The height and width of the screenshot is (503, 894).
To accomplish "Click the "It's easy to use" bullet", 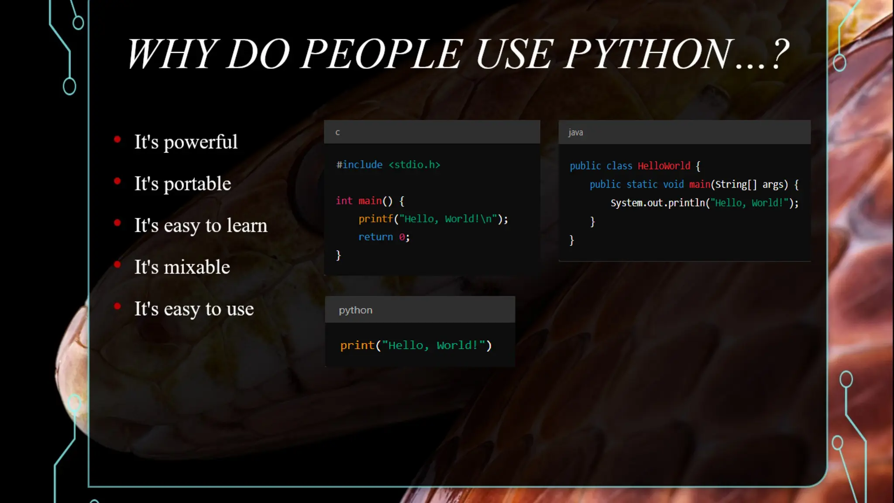I will pos(194,309).
